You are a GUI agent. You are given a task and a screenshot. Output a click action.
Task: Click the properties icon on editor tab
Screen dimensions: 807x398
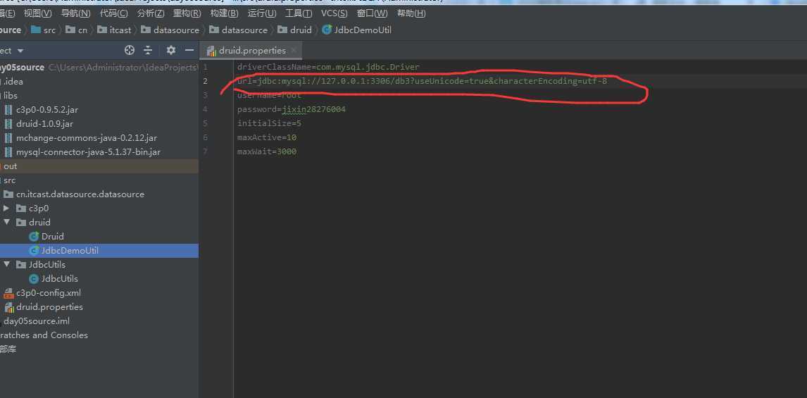click(211, 51)
